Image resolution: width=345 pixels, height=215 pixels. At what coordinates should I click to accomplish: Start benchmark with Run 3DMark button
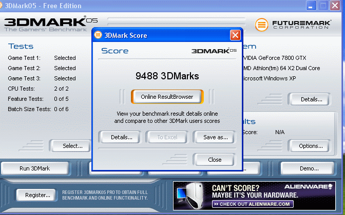click(x=34, y=168)
